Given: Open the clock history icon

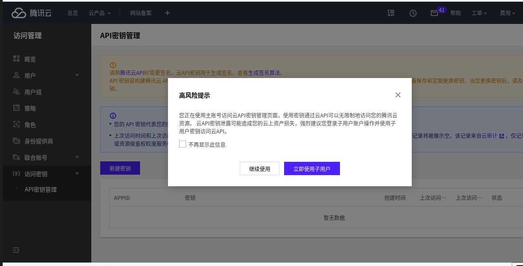Looking at the screenshot, I should point(413,13).
